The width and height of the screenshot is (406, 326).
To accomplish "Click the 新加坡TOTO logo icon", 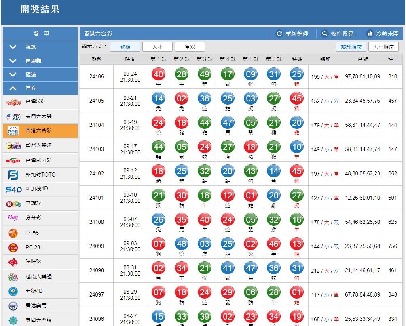I will [13, 175].
